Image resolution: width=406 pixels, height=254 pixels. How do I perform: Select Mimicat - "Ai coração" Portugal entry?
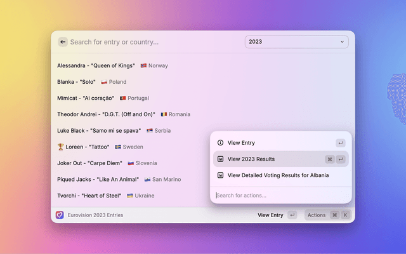point(103,98)
